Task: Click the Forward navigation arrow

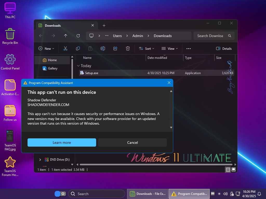Action: (53, 36)
